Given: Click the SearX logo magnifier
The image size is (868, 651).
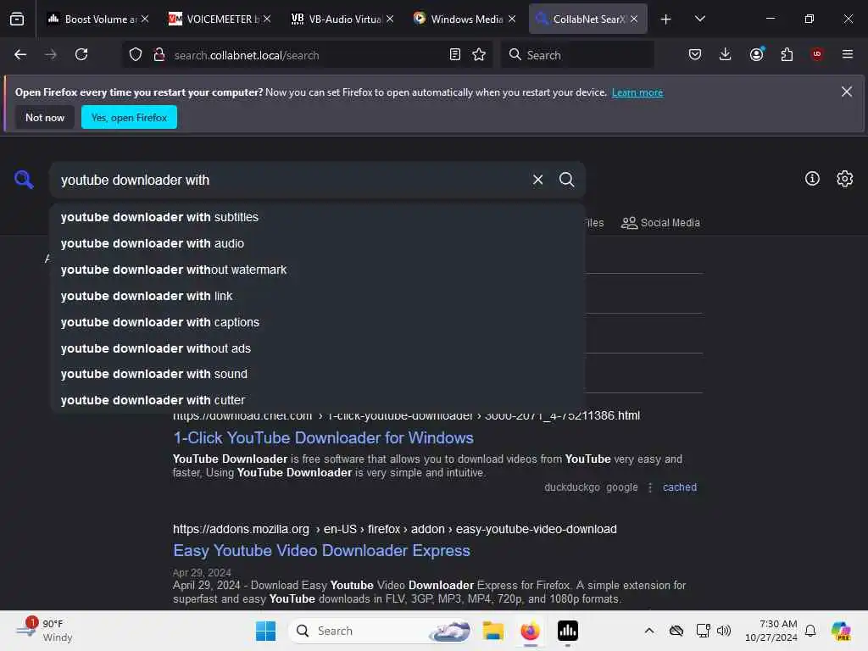Looking at the screenshot, I should coord(24,180).
